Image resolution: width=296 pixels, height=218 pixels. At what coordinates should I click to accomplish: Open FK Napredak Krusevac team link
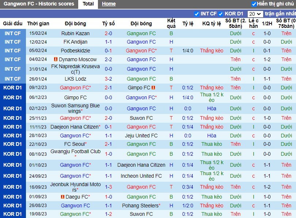75,69
